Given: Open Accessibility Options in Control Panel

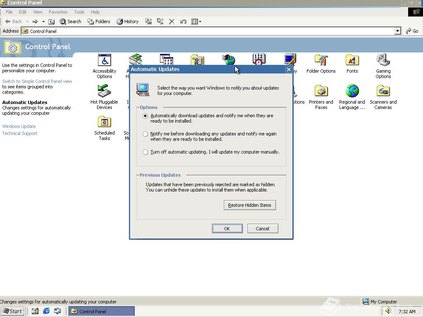Looking at the screenshot, I should (105, 66).
